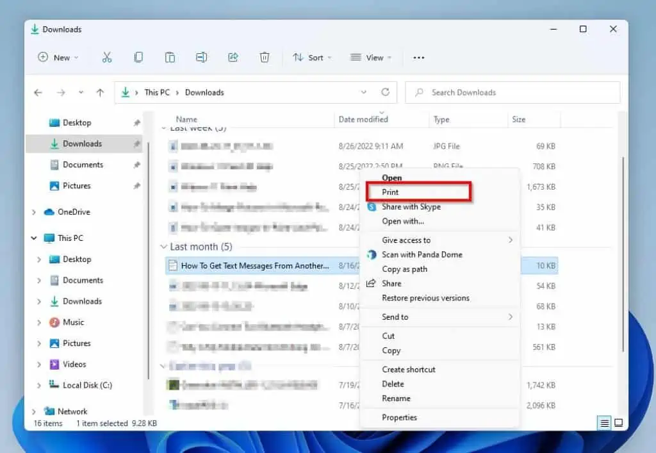
Task: Open recent locations chevron beside forward arrow
Action: 81,92
